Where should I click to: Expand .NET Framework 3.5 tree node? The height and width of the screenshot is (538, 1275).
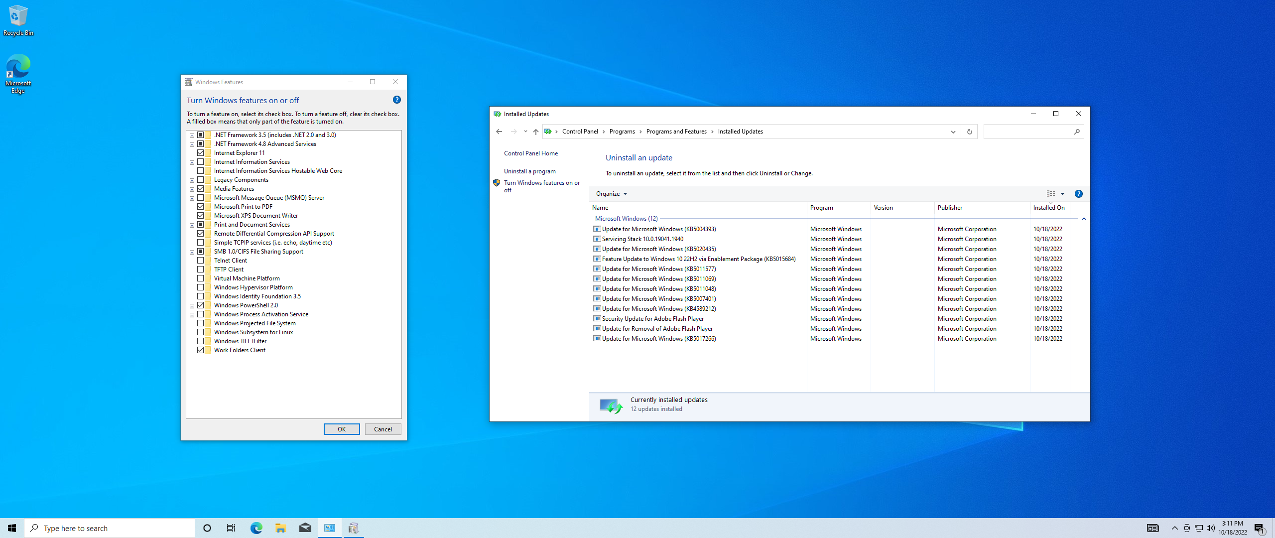(192, 135)
